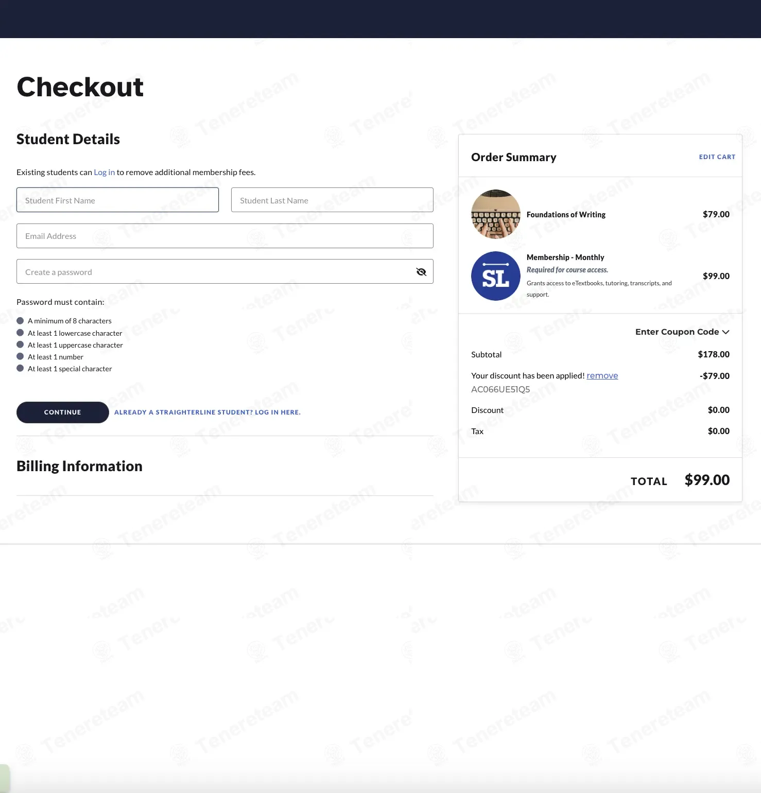
Task: Click the Subtotal value $178.00
Action: click(x=714, y=354)
